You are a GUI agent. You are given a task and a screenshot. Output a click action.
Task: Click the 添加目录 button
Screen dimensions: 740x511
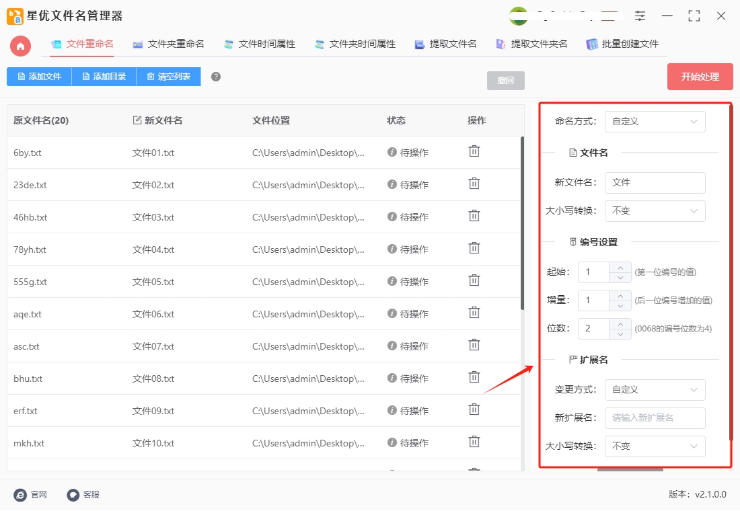[104, 77]
